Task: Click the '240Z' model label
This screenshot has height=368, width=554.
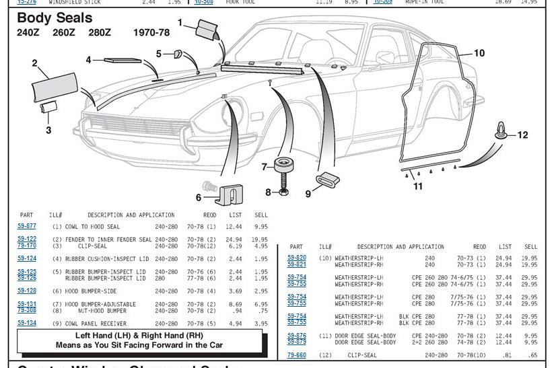Action: [x=28, y=32]
